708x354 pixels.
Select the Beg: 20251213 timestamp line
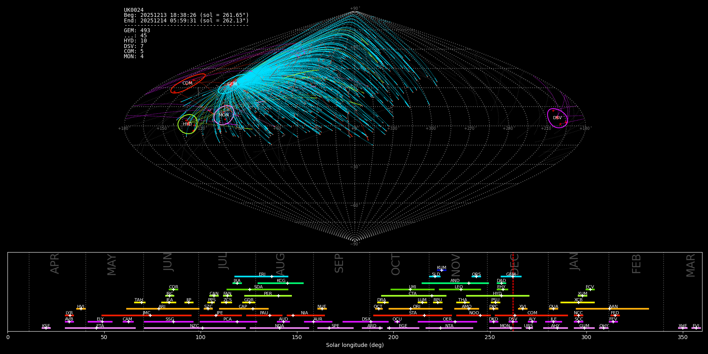186,15
